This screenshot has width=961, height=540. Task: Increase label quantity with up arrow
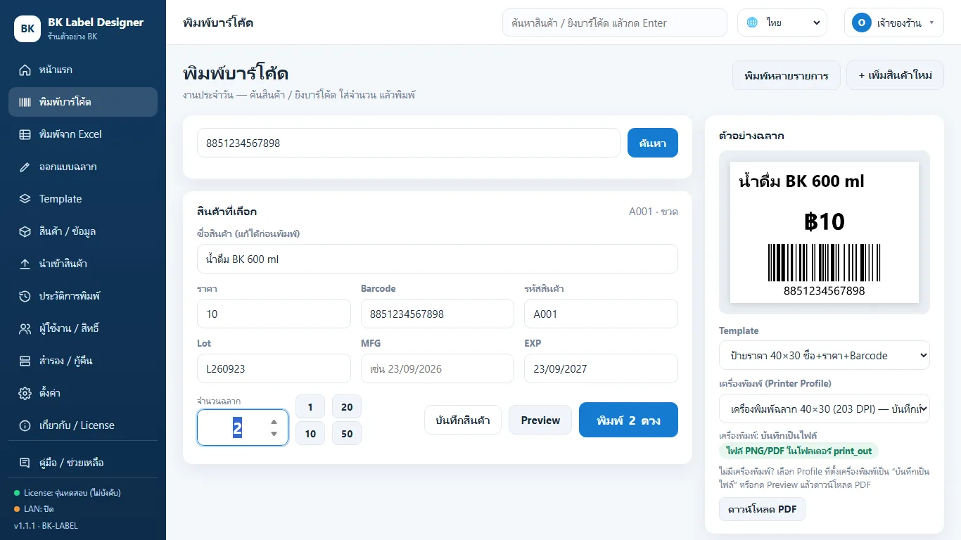pos(274,422)
